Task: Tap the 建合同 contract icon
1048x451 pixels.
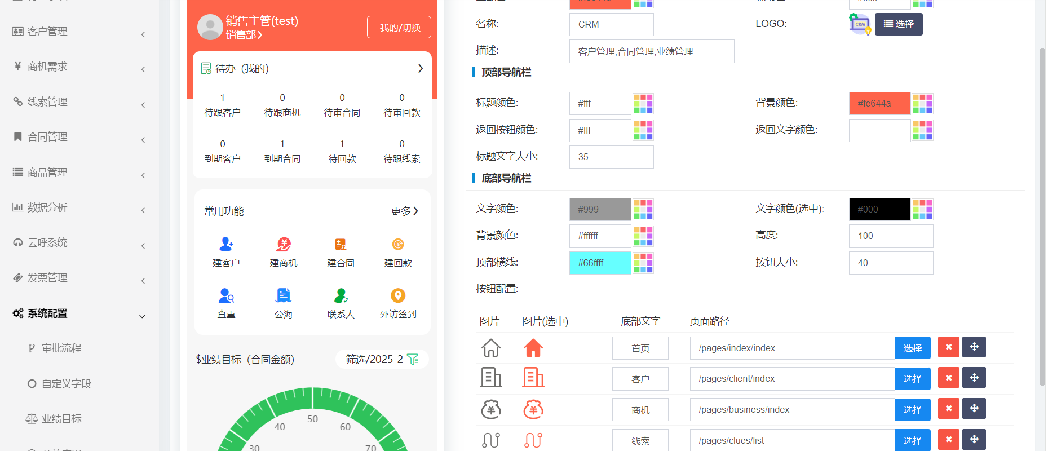Action: (341, 244)
